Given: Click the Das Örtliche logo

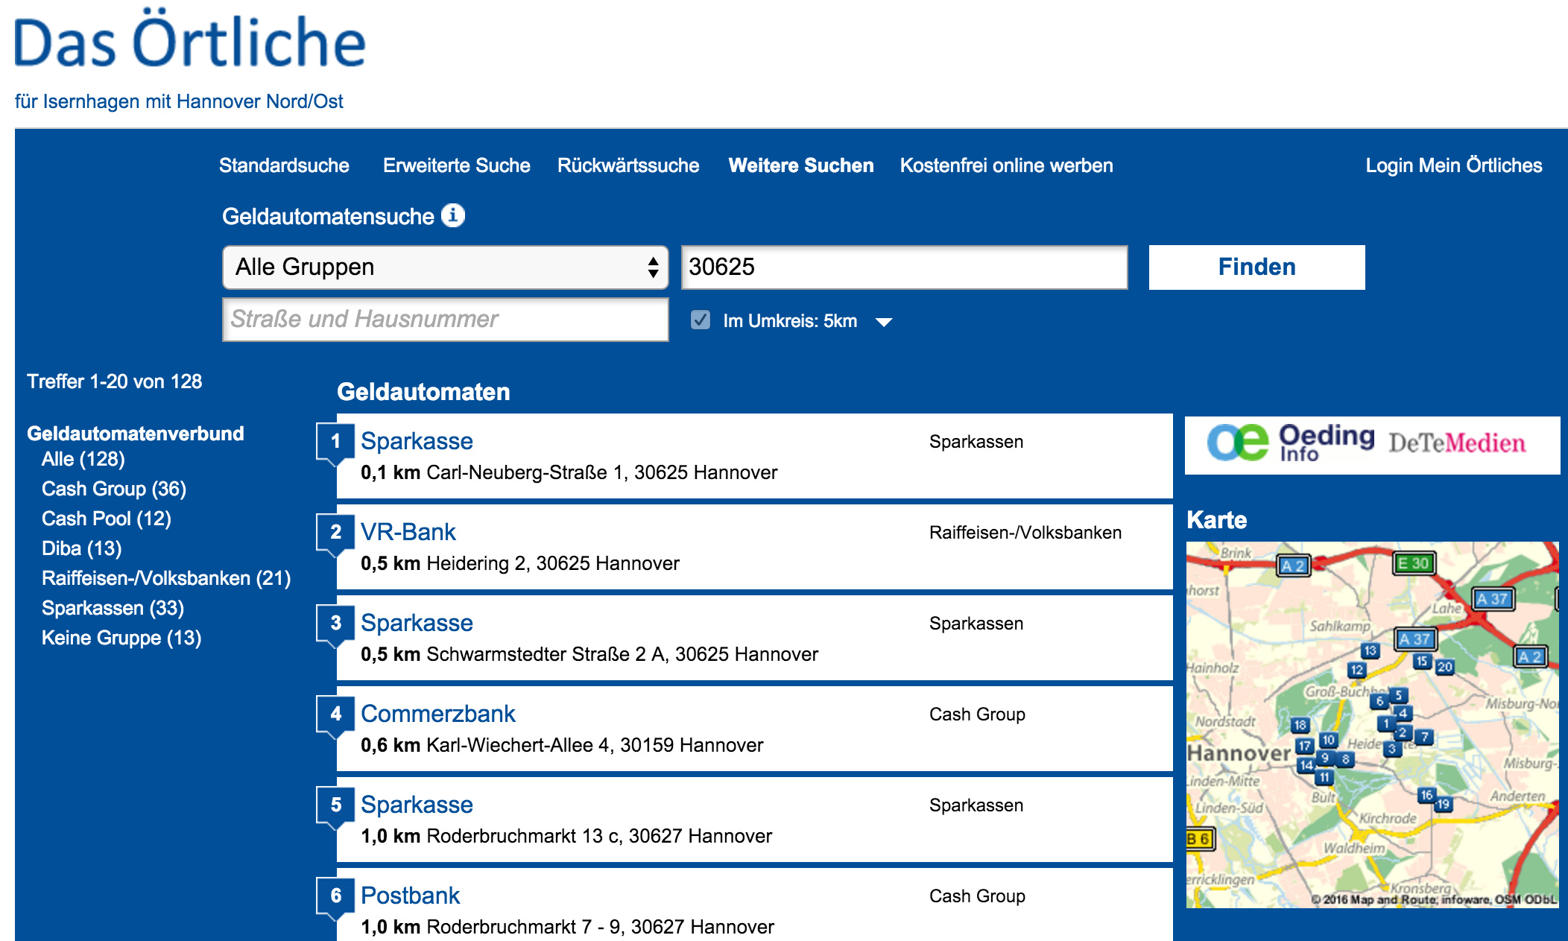Looking at the screenshot, I should (190, 42).
